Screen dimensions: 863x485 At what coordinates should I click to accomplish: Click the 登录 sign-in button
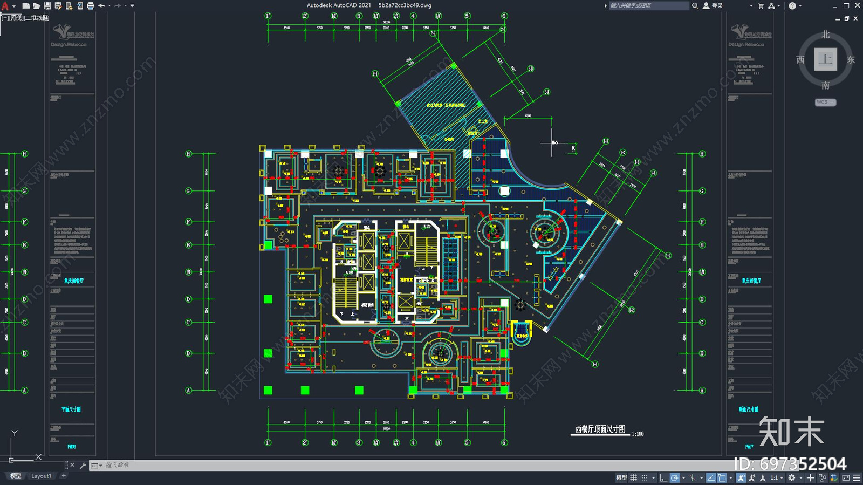pos(713,6)
